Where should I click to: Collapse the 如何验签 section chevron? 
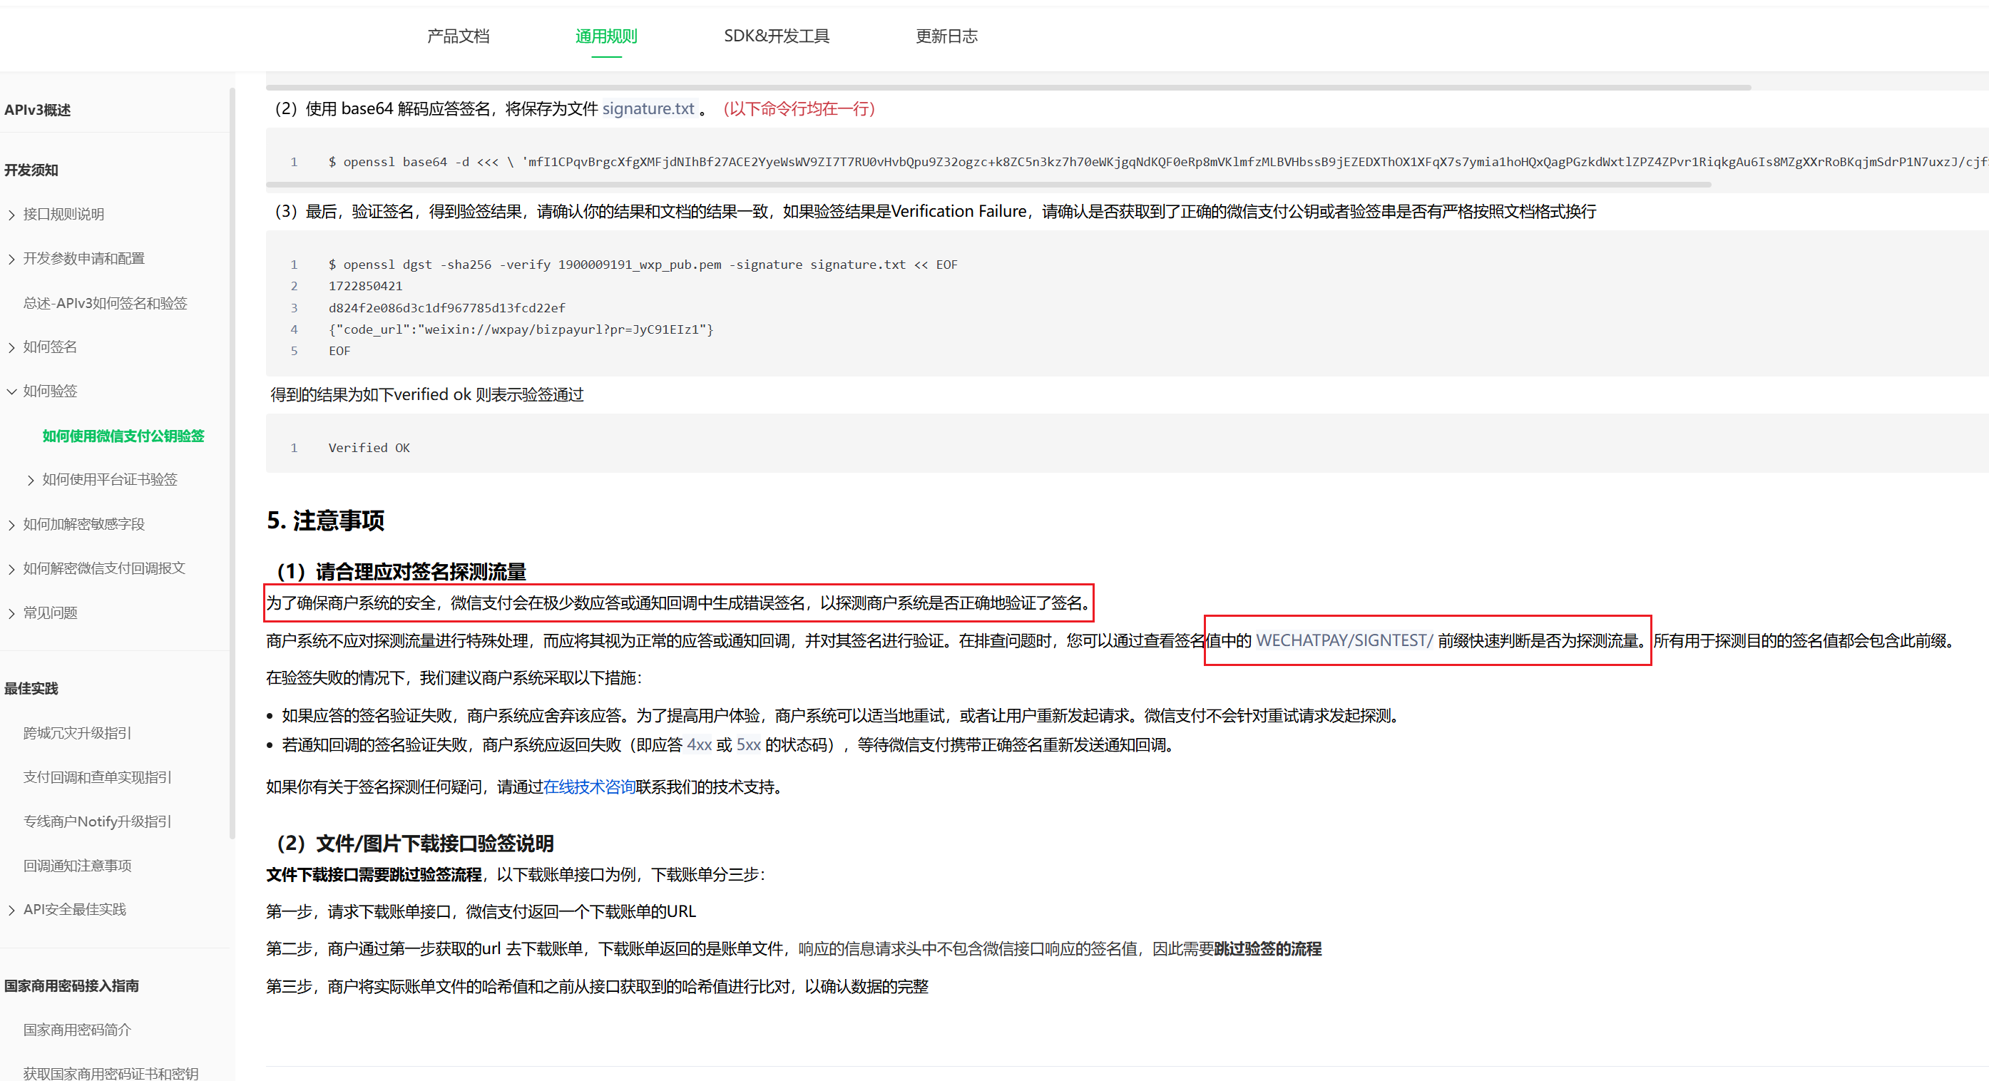(x=11, y=391)
